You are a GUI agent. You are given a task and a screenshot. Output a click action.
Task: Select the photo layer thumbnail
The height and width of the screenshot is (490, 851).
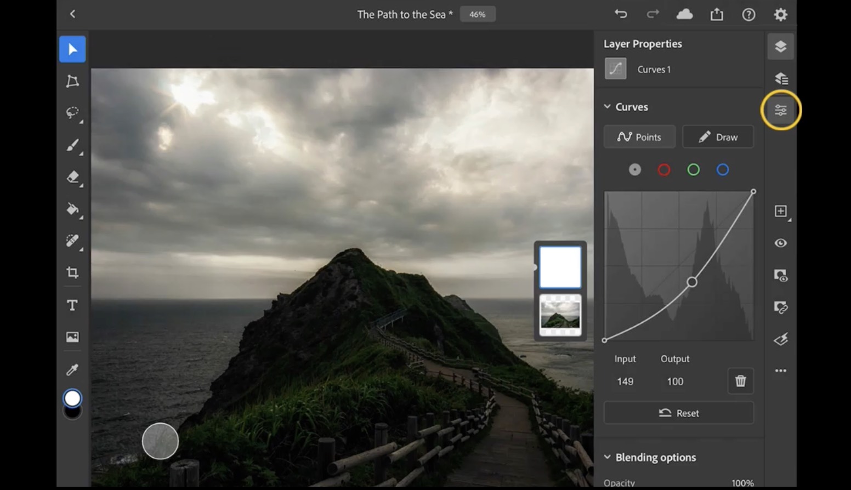coord(560,315)
